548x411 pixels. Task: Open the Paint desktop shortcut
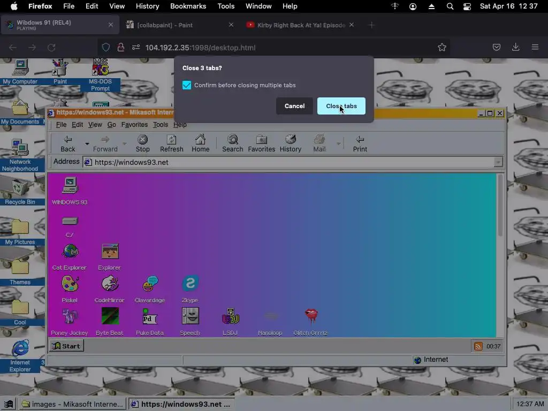click(x=60, y=72)
